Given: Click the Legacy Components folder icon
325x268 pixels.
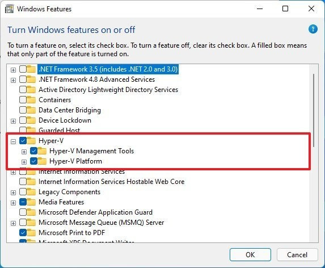Looking at the screenshot, I should click(x=31, y=192).
